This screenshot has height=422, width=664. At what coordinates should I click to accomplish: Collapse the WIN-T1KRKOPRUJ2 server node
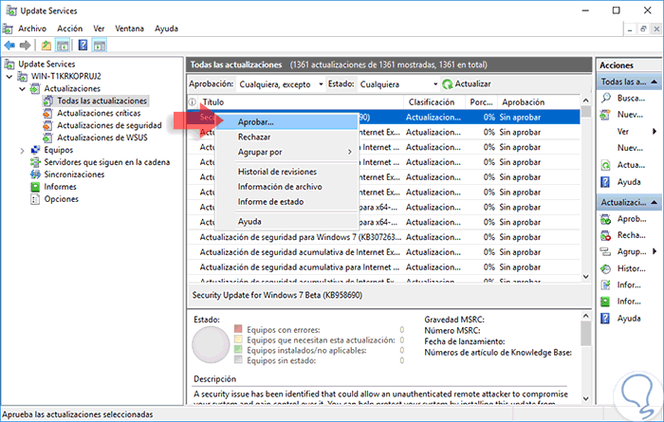9,77
